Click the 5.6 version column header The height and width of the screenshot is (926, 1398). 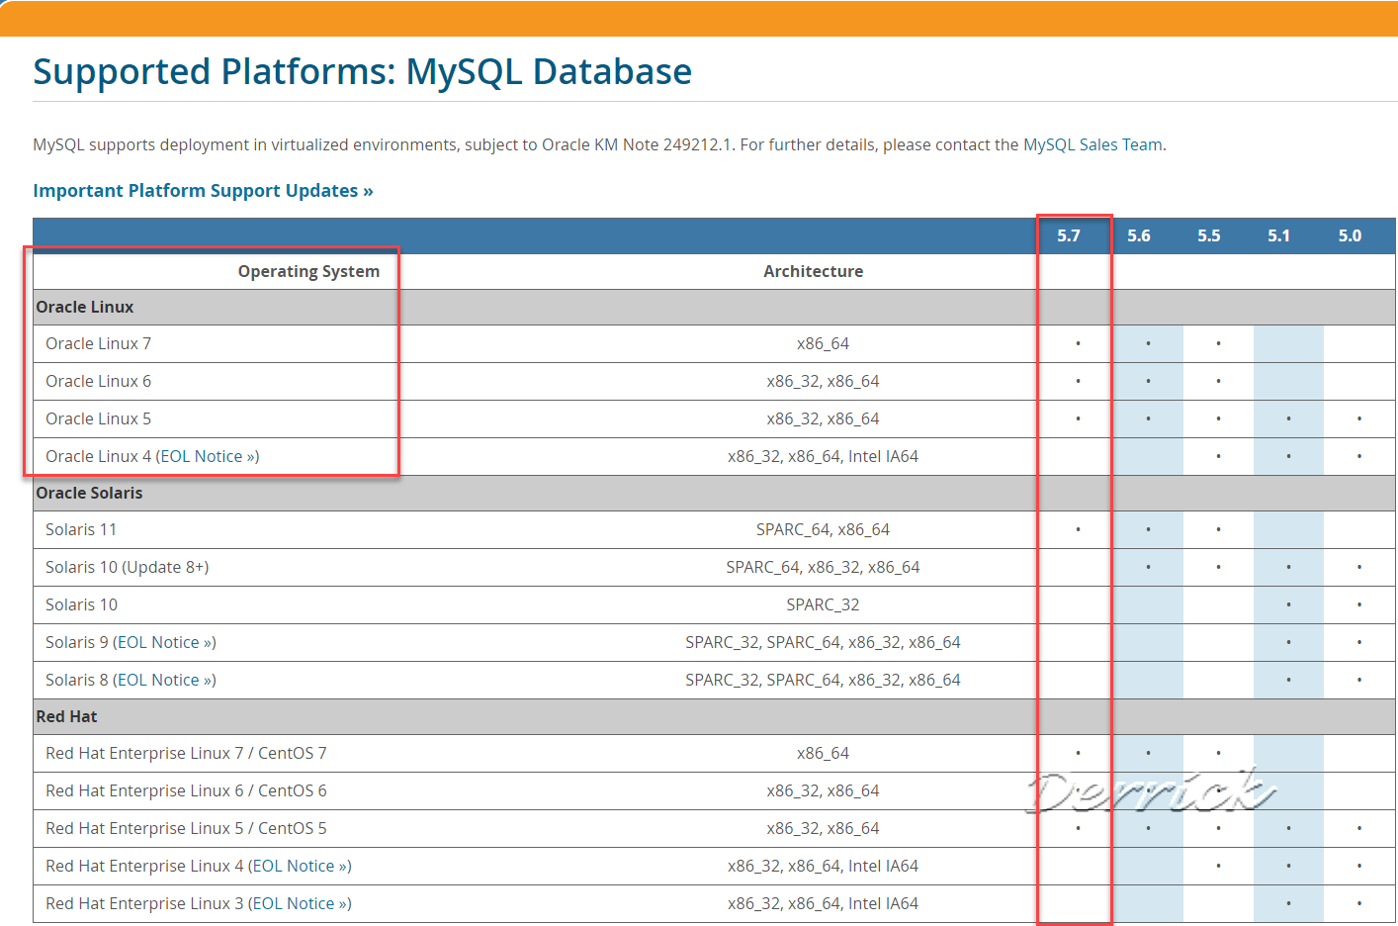(1139, 235)
